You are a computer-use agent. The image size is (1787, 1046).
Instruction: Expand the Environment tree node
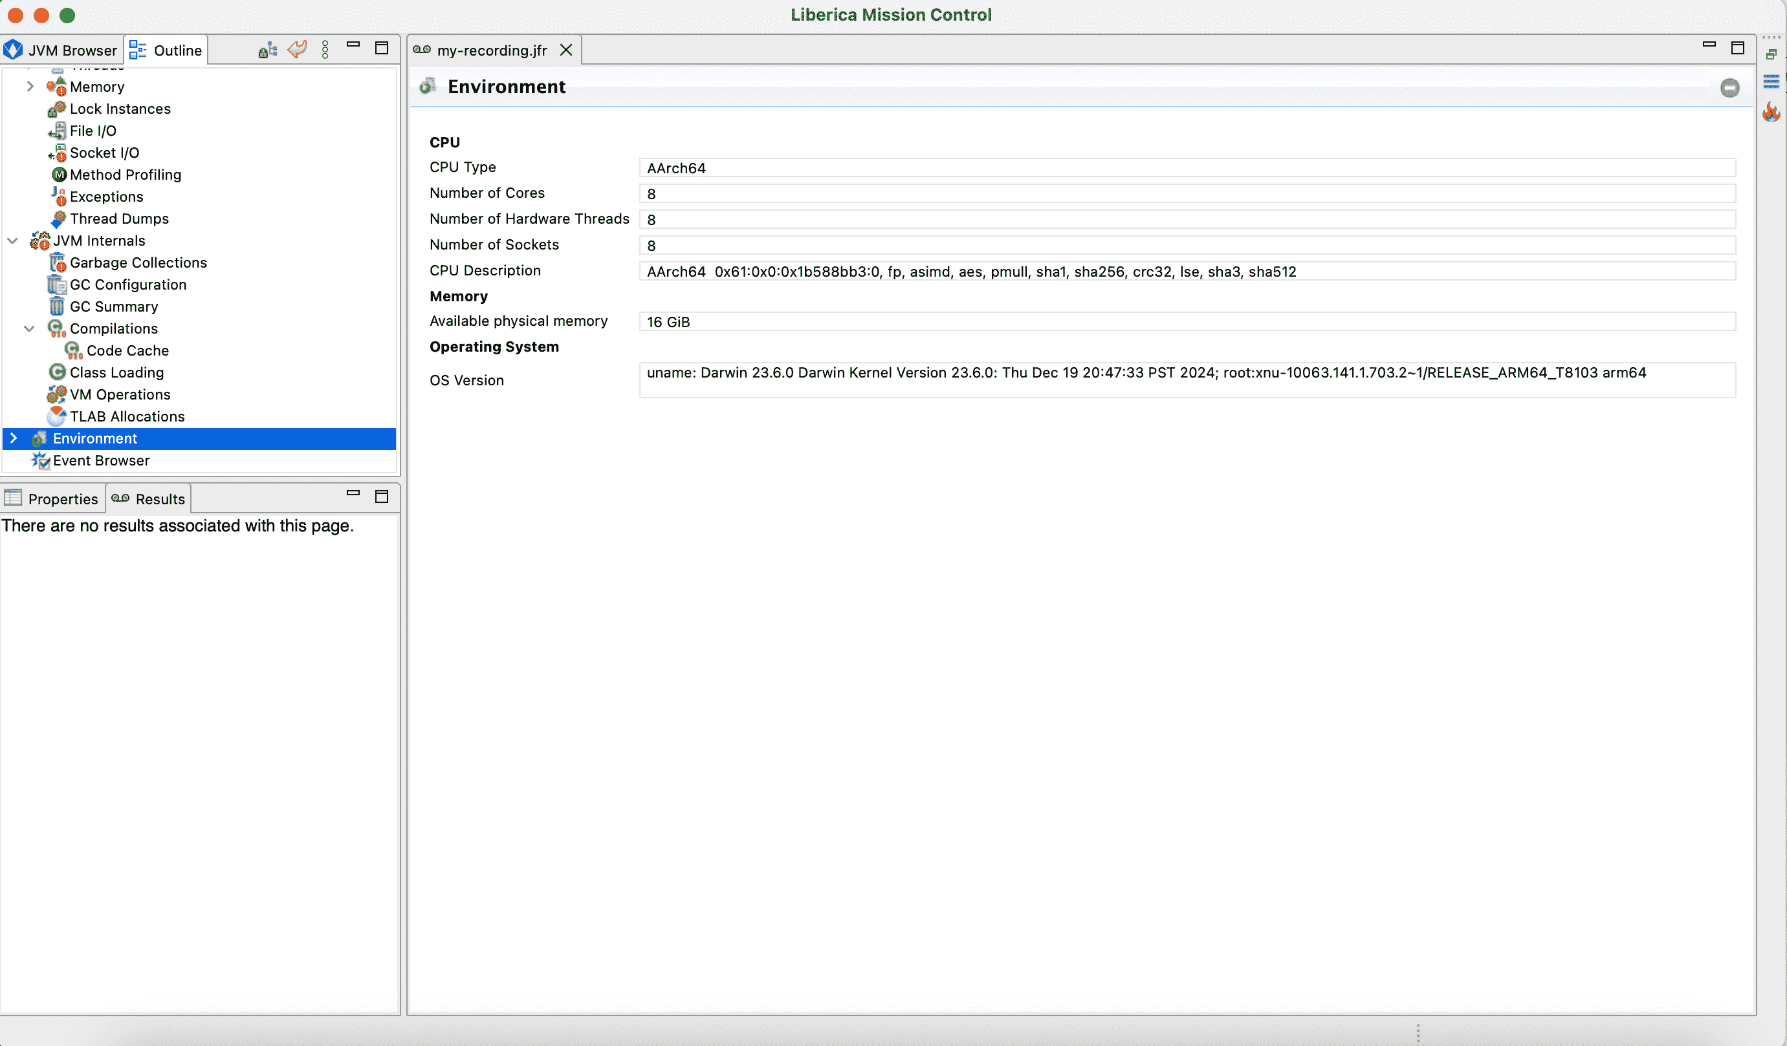(14, 438)
